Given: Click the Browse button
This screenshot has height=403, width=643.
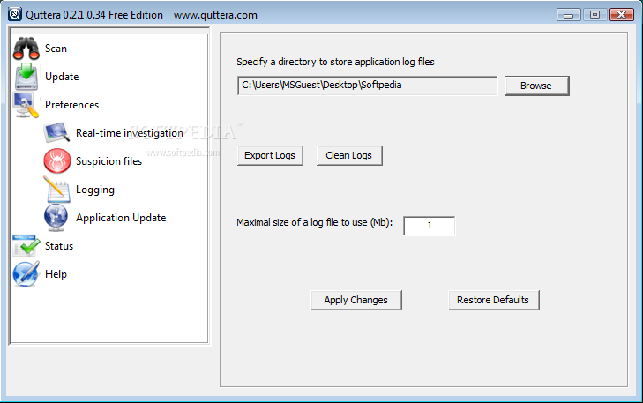Looking at the screenshot, I should point(537,86).
